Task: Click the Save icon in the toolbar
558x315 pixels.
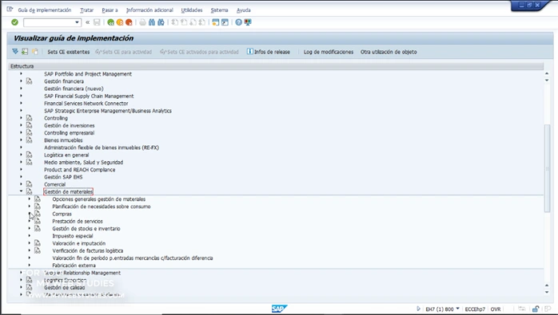Action: click(97, 22)
